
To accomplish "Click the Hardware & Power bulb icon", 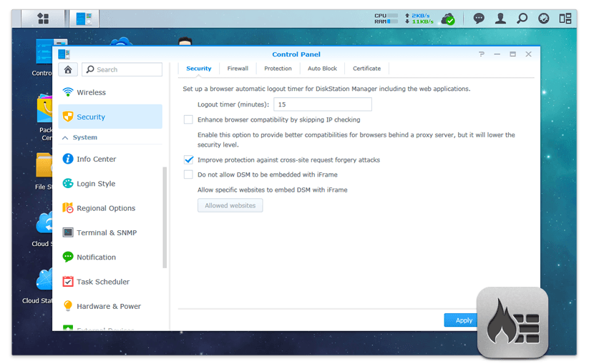I will pos(68,306).
